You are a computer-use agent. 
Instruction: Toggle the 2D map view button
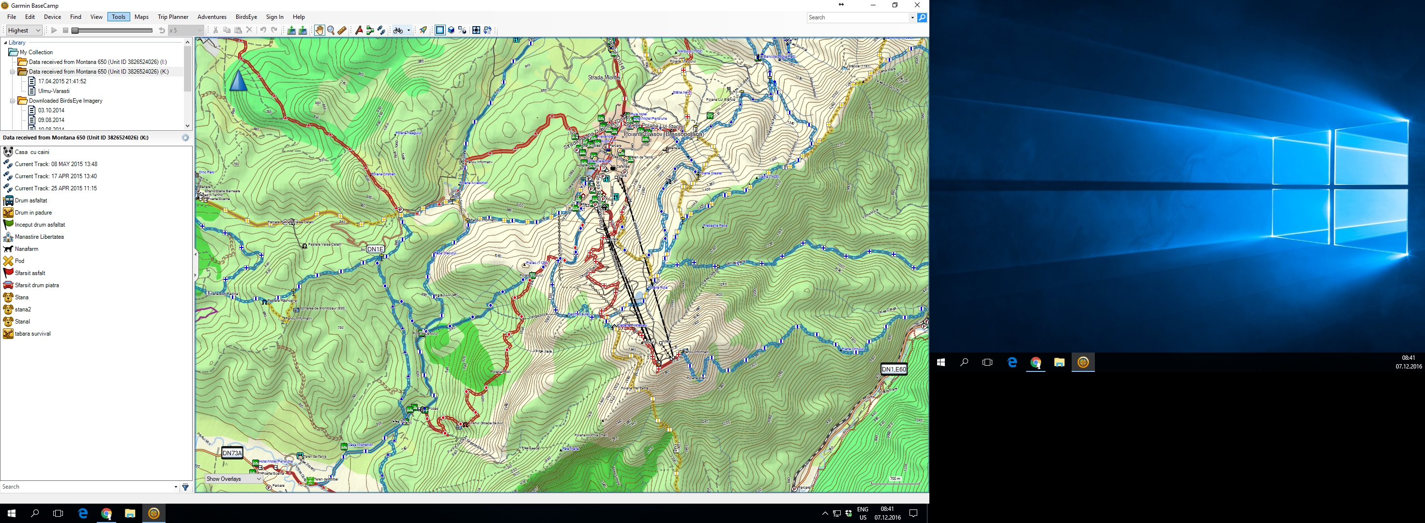(440, 31)
